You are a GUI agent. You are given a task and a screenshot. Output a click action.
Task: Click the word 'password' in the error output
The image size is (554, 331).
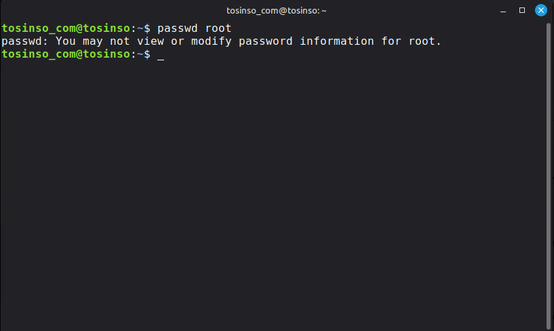(x=266, y=41)
